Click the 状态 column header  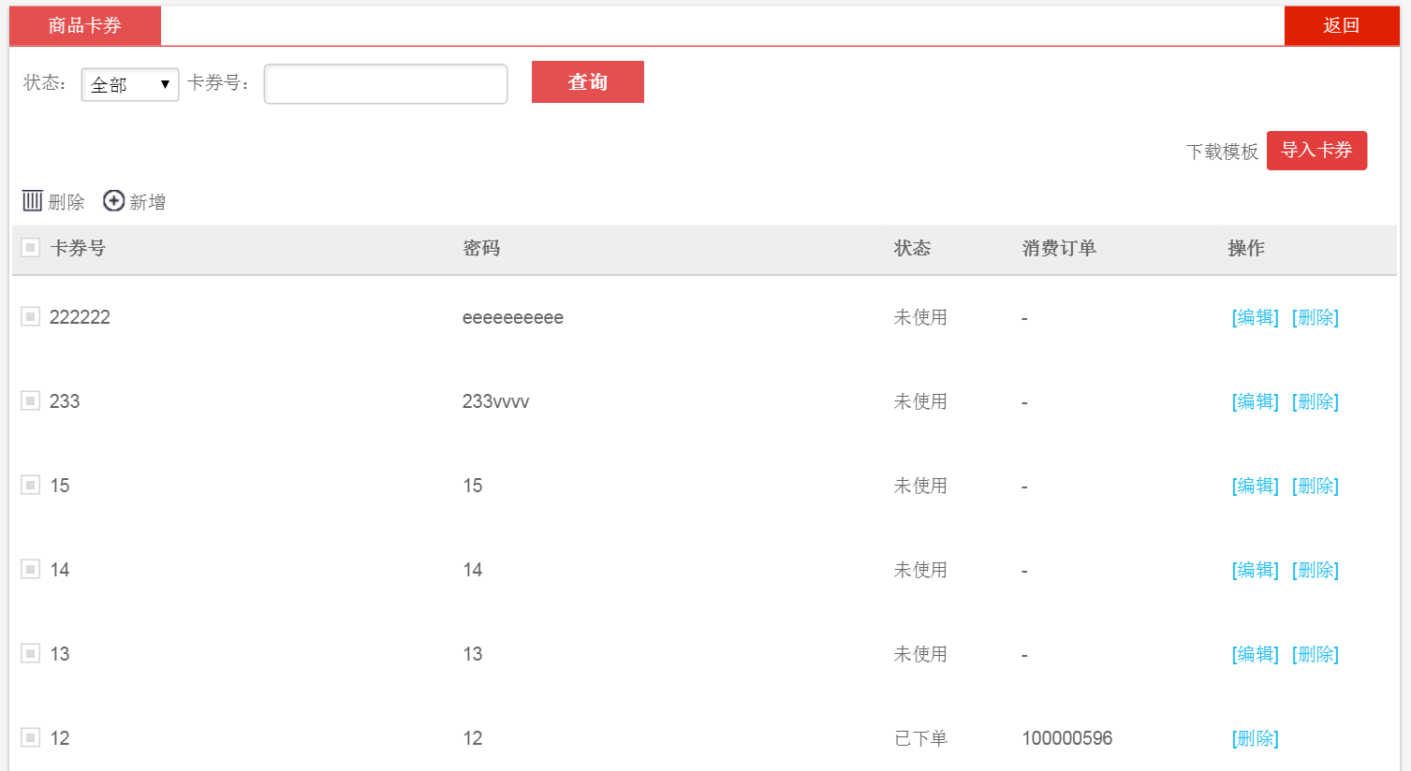click(912, 248)
